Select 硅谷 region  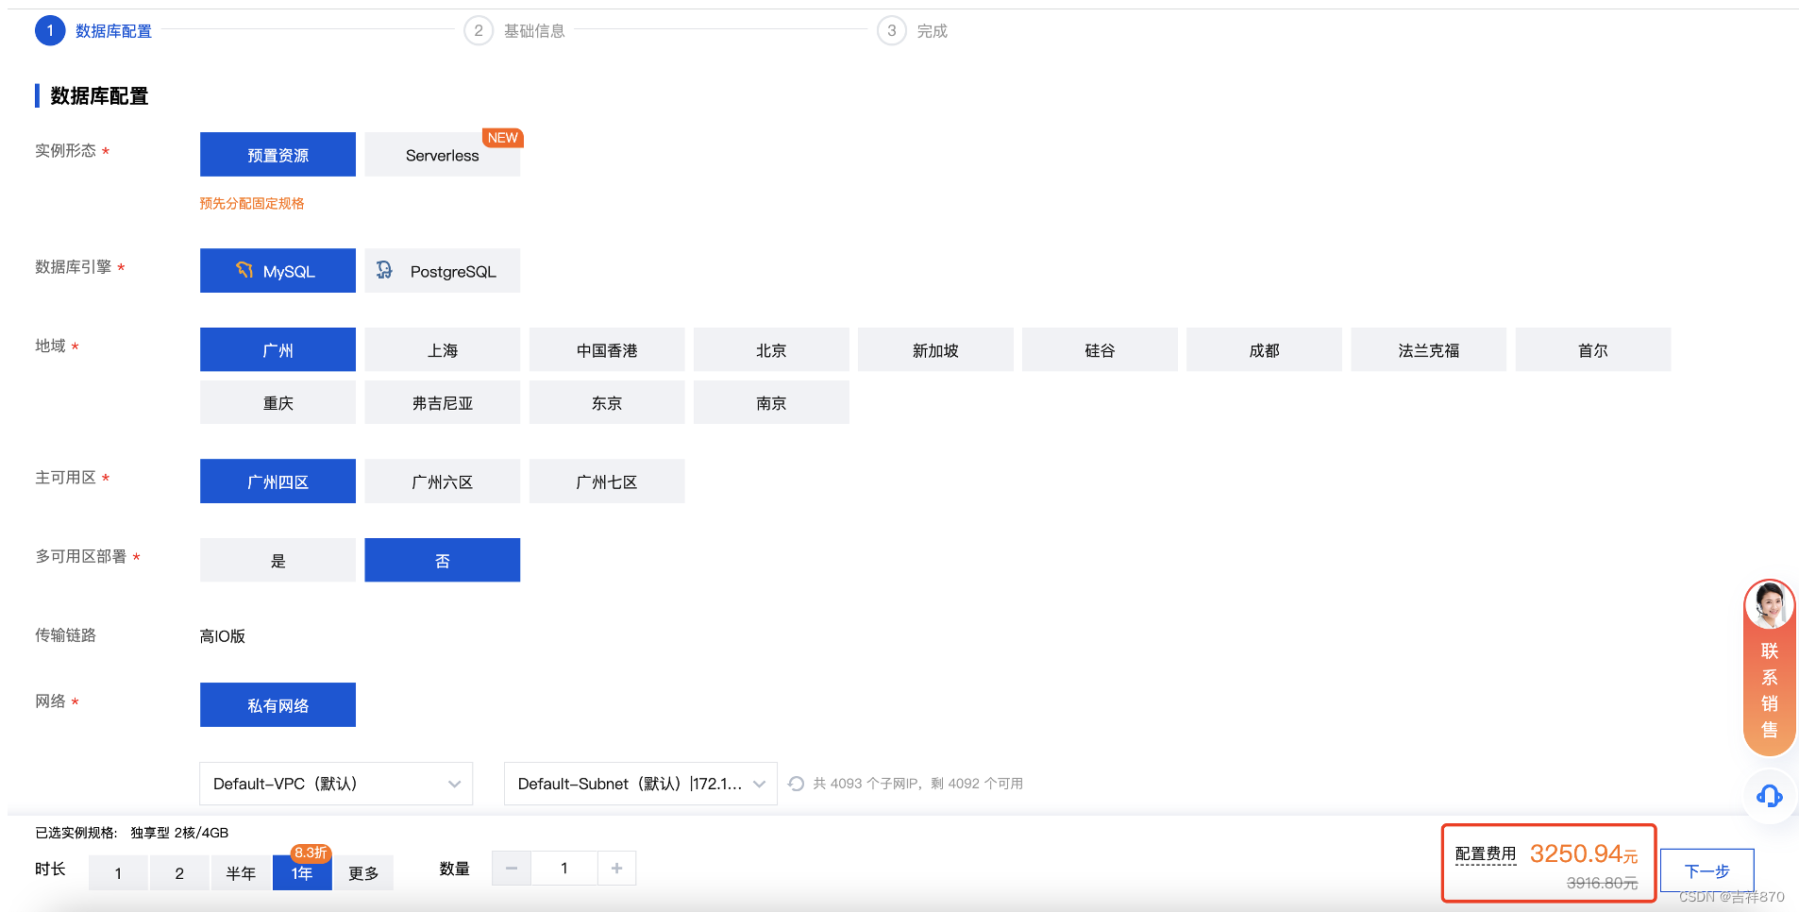point(1100,350)
